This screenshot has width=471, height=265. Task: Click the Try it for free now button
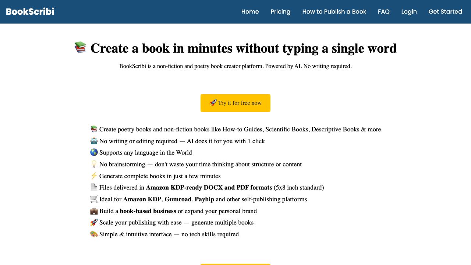click(235, 103)
